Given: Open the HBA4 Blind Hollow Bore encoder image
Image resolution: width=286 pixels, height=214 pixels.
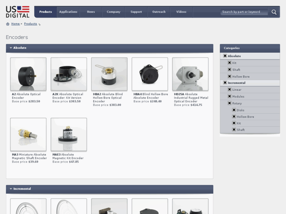Looking at the screenshot, I should point(150,74).
